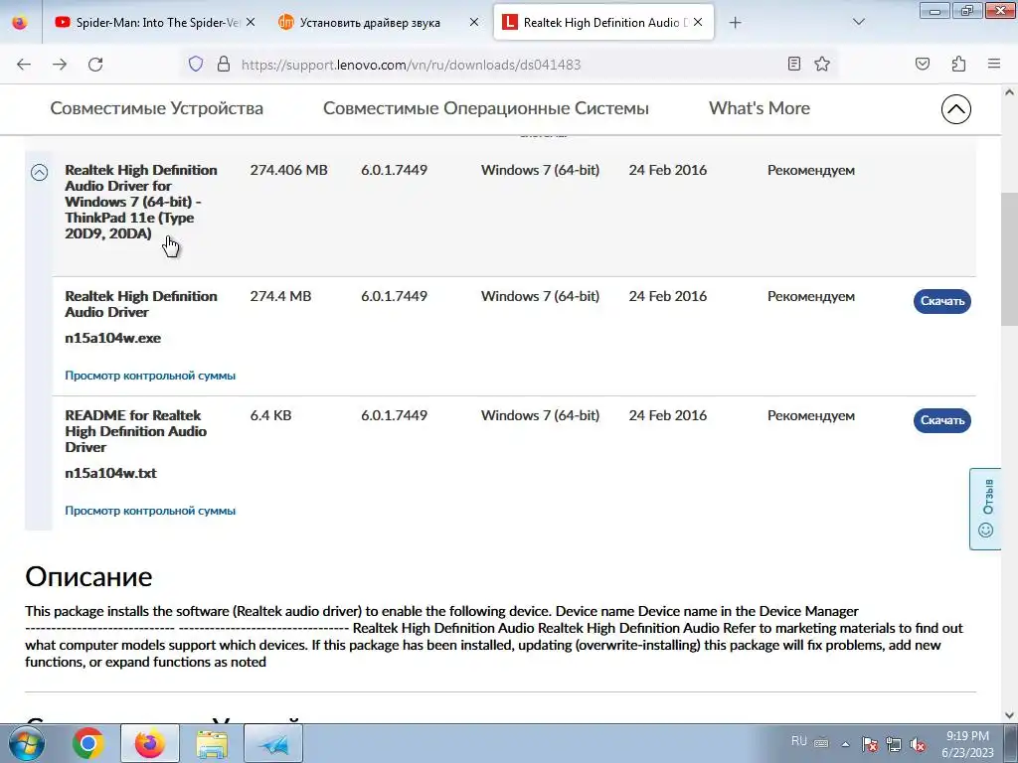Click the 274.406 MB size cell
The image size is (1018, 763).
[289, 170]
